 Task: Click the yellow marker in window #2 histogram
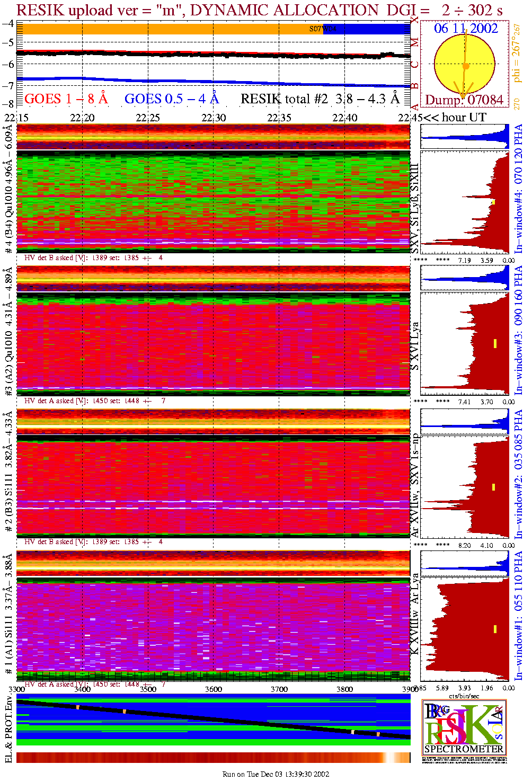click(493, 487)
